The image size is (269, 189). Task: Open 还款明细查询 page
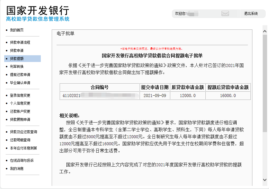coord(20,140)
